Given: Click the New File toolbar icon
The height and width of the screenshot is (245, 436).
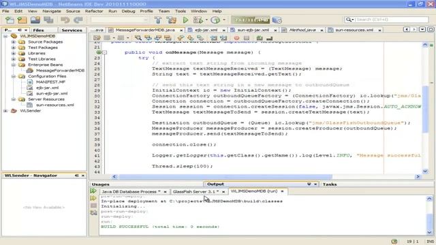Looking at the screenshot, I should tap(10, 20).
